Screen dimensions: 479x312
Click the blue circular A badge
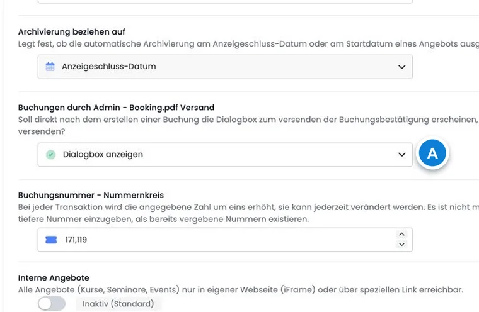pyautogui.click(x=432, y=153)
